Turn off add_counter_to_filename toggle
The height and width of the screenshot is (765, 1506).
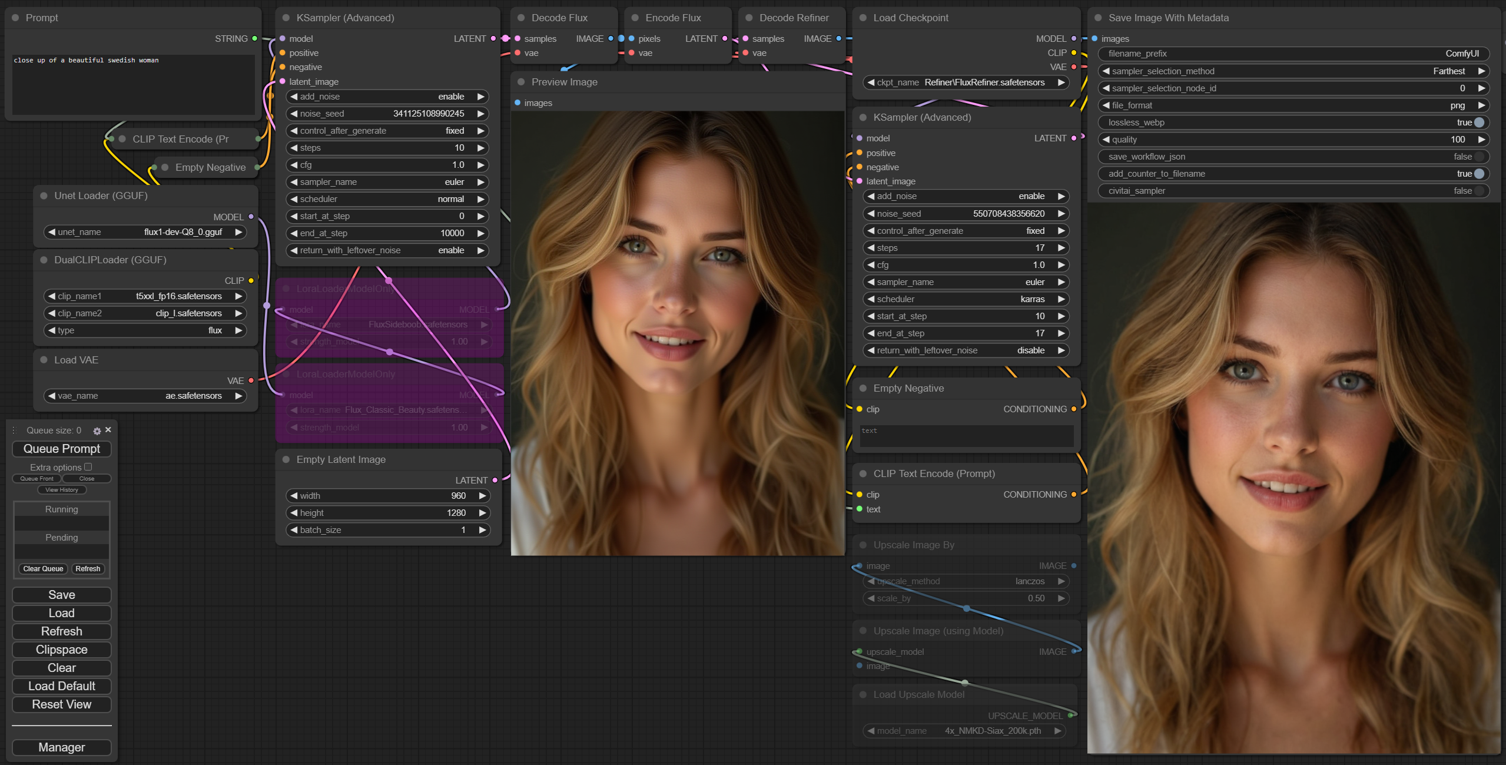pyautogui.click(x=1479, y=174)
